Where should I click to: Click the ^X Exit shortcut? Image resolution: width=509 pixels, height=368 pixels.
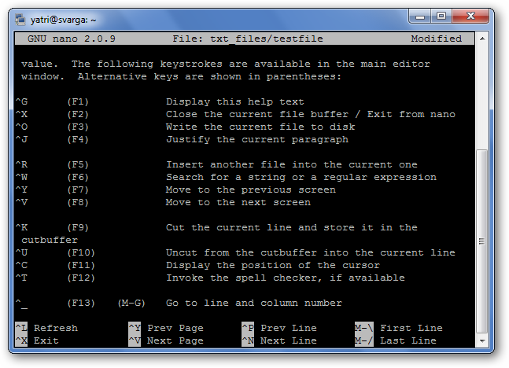37,340
